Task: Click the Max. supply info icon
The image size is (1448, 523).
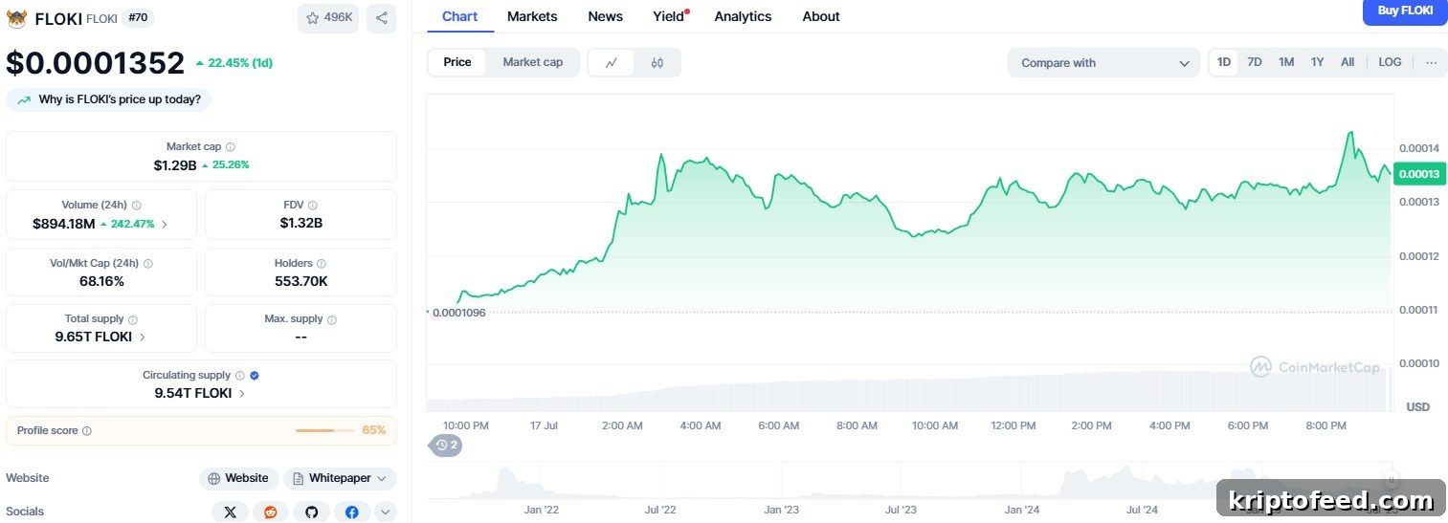Action: pos(332,319)
